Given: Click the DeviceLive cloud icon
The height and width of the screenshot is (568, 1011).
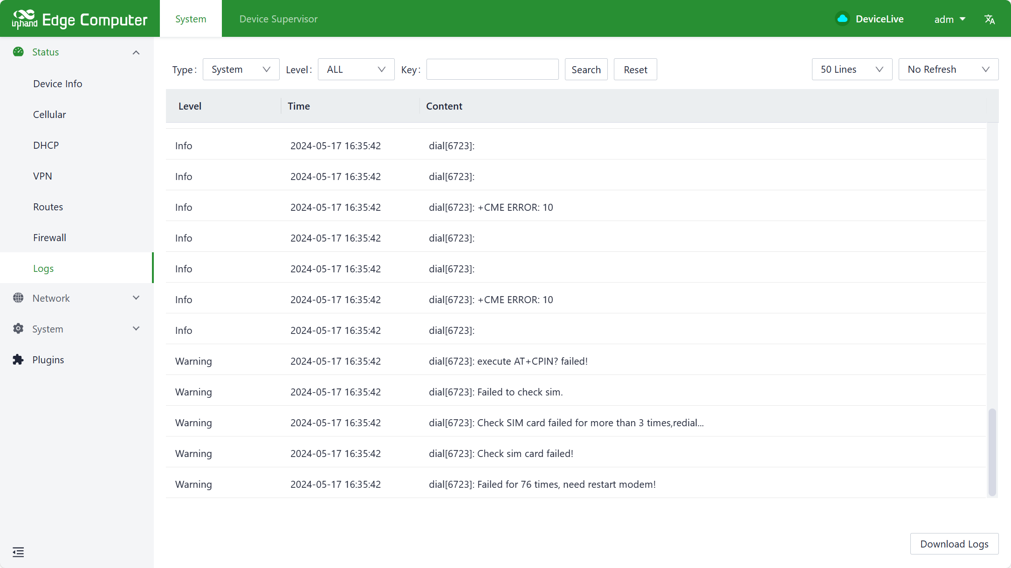Looking at the screenshot, I should click(842, 19).
